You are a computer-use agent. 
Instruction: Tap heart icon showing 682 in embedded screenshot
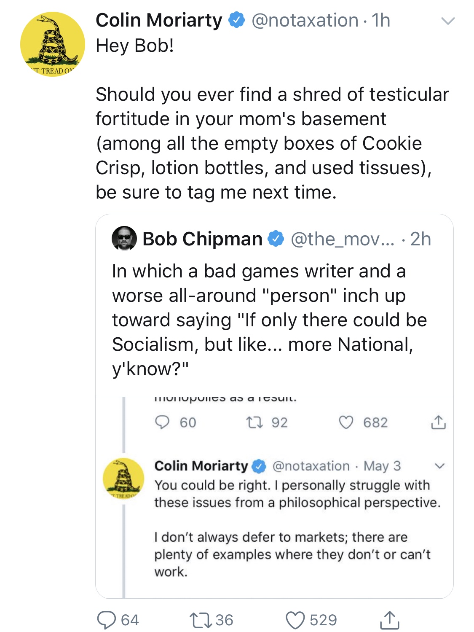point(346,422)
